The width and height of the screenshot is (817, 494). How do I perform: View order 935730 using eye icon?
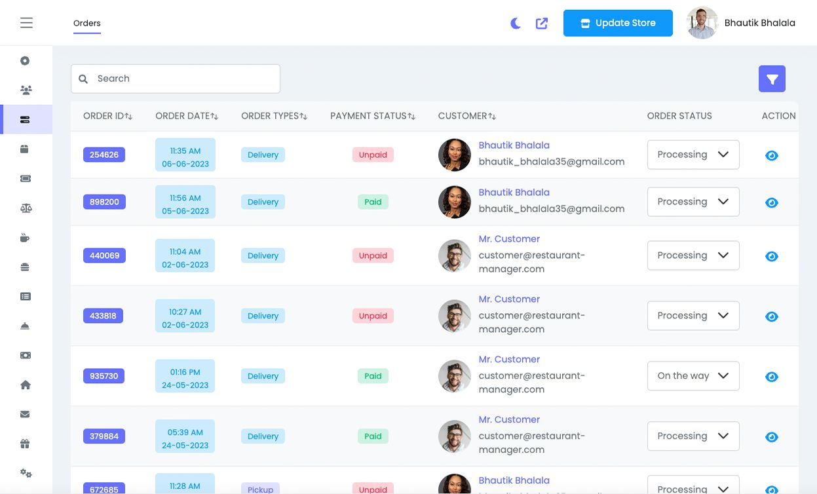click(772, 377)
